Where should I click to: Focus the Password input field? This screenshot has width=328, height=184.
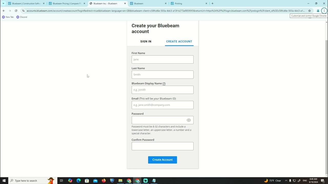coord(162,120)
